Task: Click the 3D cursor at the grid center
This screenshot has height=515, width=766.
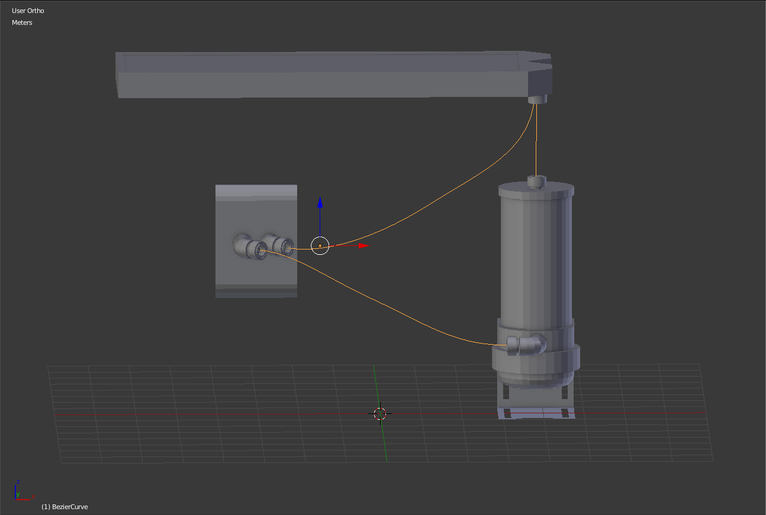Action: (381, 414)
